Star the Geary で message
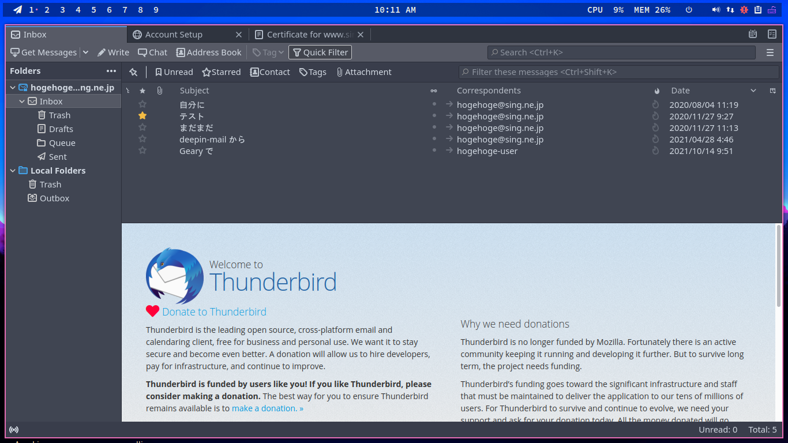788x443 pixels. click(x=142, y=151)
